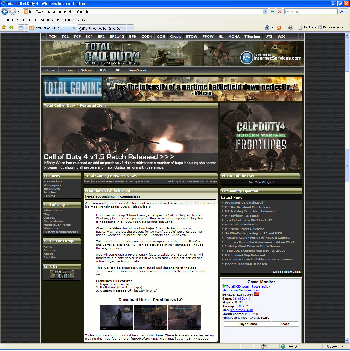This screenshot has width=350, height=351.
Task: Close the Total Call of Duty 4 tab
Action: click(74, 28)
